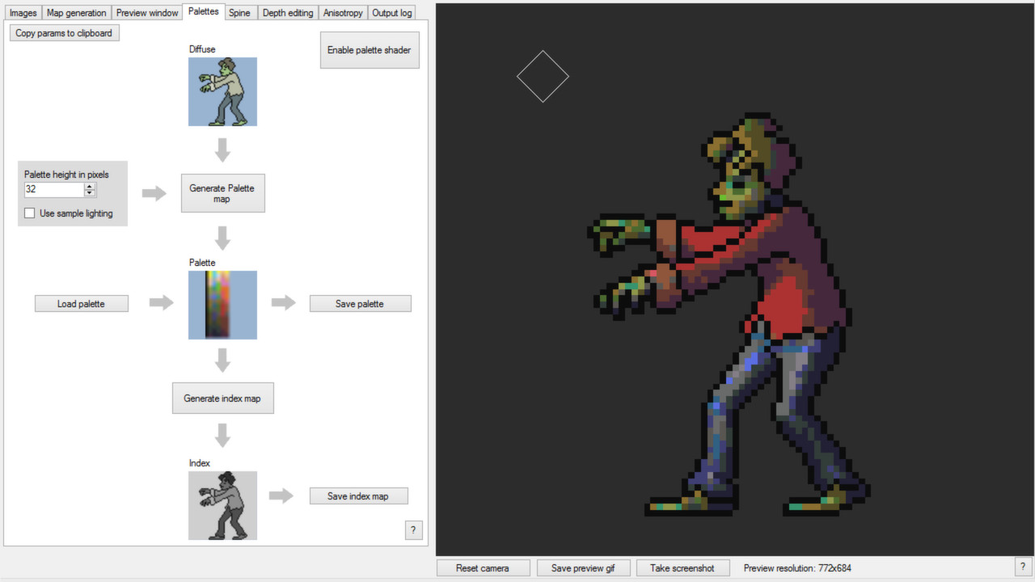
Task: Click Take screenshot below the preview
Action: 682,567
